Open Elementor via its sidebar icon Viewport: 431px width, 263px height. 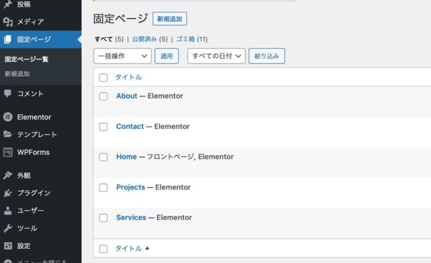pos(8,117)
